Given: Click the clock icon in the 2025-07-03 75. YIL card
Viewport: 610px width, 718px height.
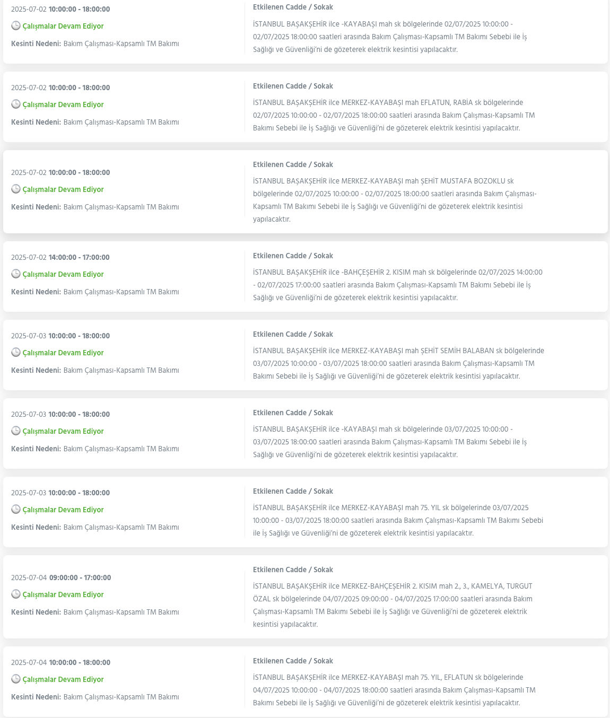Looking at the screenshot, I should coord(16,510).
